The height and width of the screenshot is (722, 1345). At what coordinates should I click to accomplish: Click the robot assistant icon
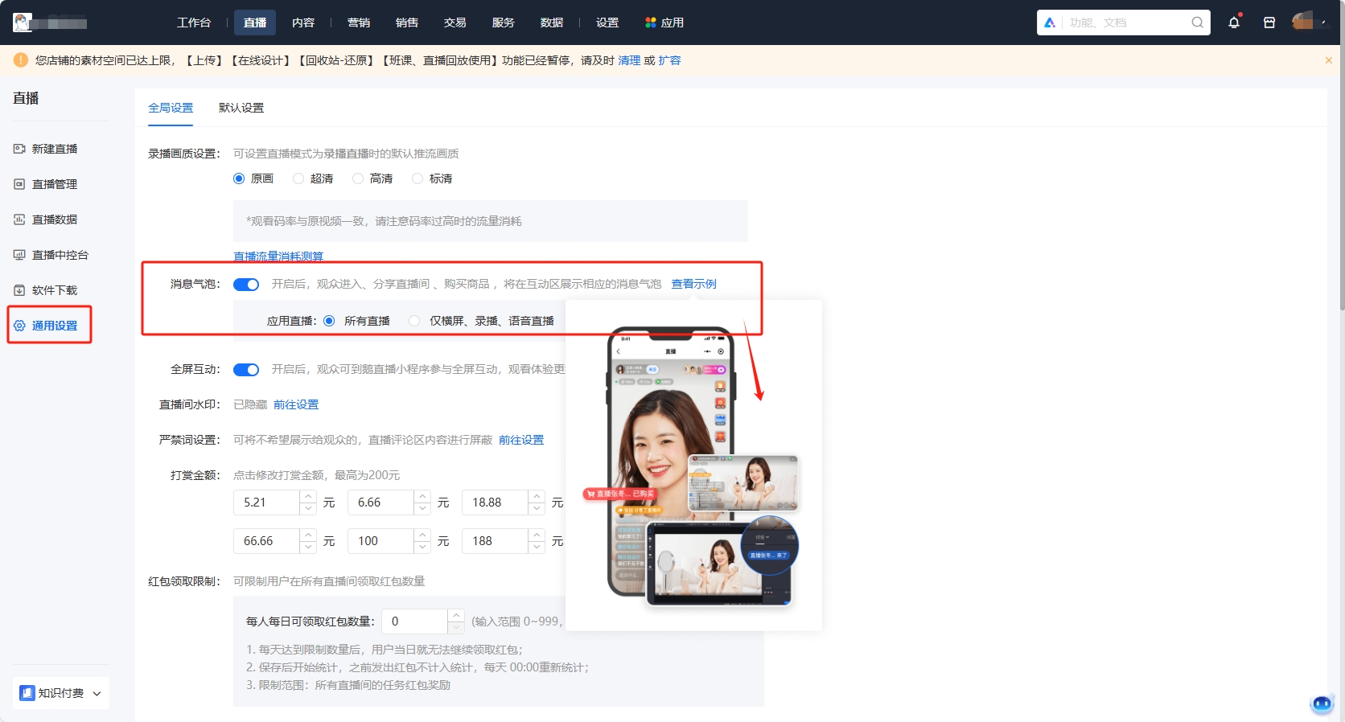(1322, 704)
